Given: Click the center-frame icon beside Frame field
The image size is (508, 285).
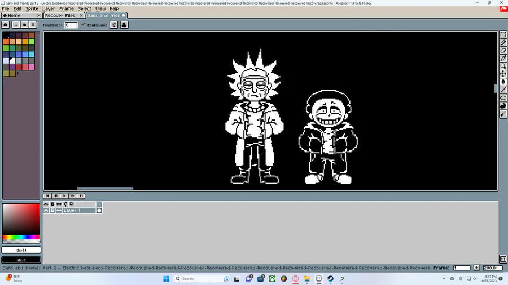Looking at the screenshot, I should 476,268.
